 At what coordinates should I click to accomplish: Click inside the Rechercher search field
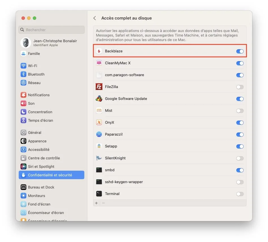[x=51, y=30]
